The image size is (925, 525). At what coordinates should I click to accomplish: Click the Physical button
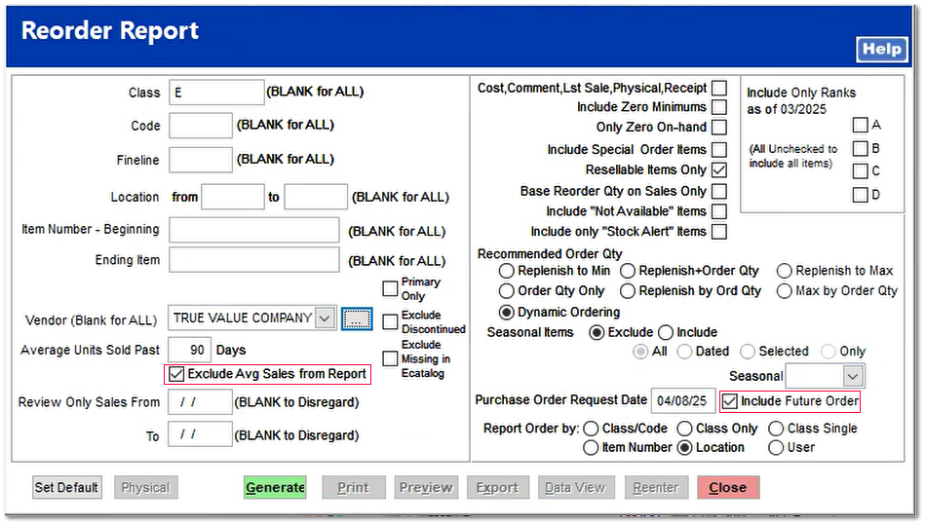[145, 487]
